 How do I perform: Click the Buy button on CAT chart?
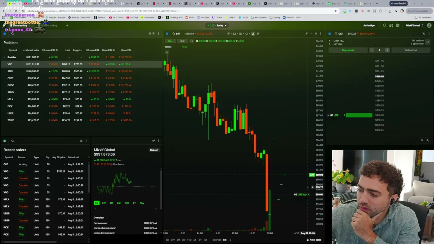pos(170,41)
